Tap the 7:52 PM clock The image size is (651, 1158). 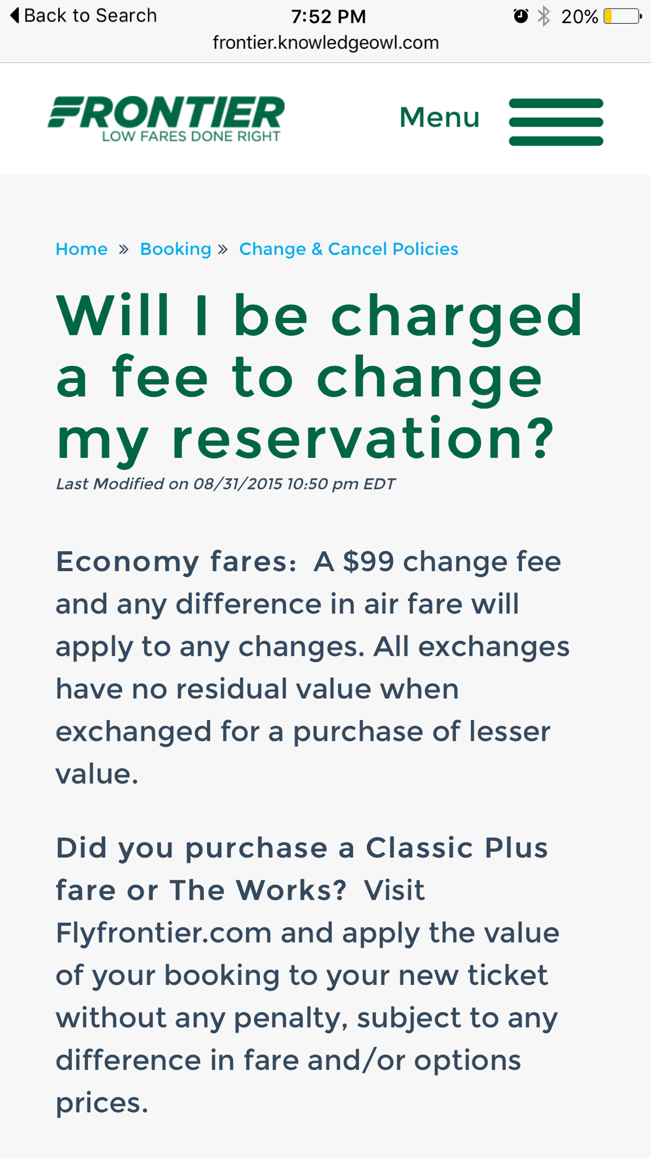coord(328,16)
